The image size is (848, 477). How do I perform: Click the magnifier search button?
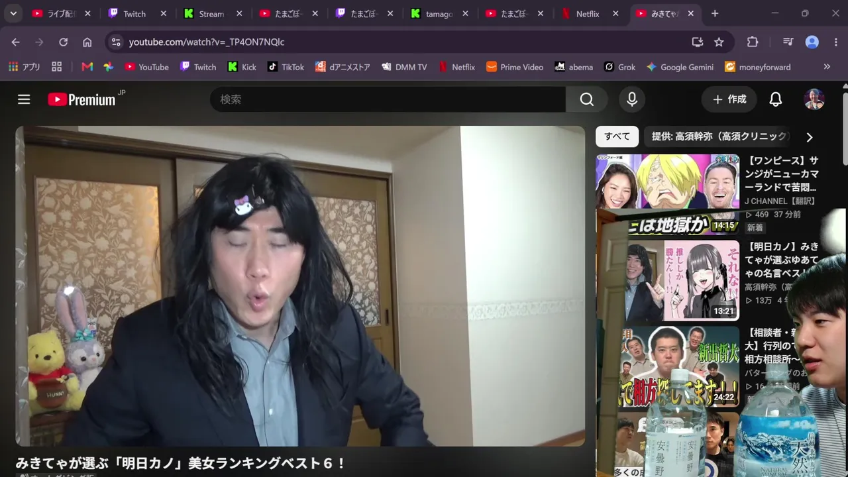(x=586, y=99)
